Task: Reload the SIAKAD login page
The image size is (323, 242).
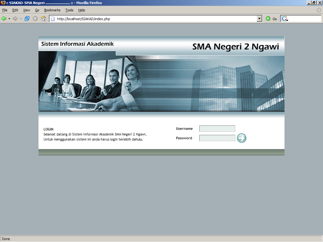Action: pyautogui.click(x=27, y=18)
